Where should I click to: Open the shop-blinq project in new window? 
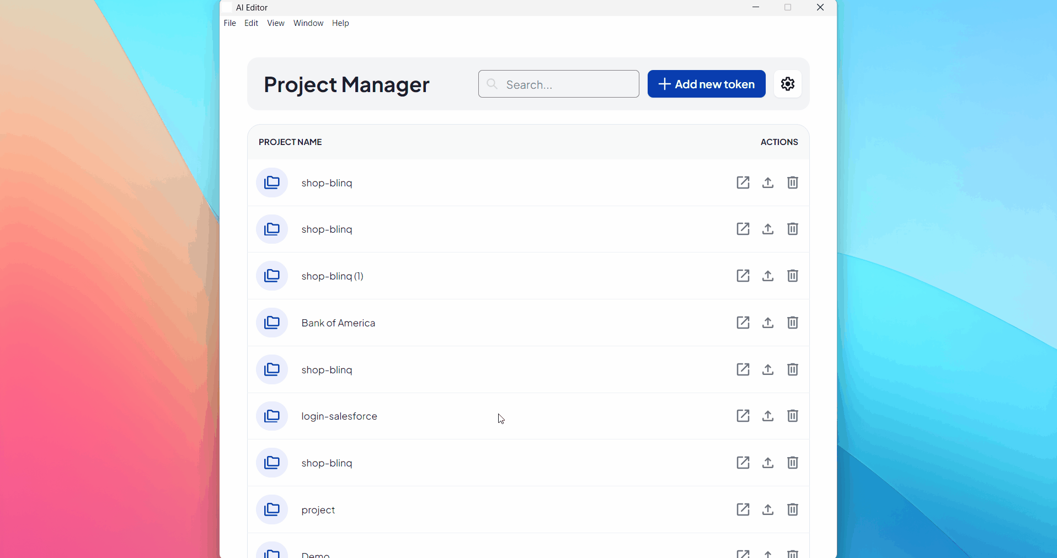(743, 183)
